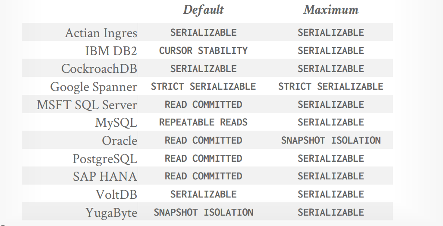The width and height of the screenshot is (443, 226).
Task: Click Google Spanner's Default STRICT SERIALIZABLE cell
Action: [x=203, y=87]
